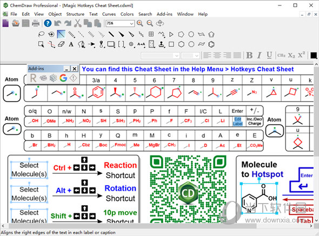The image size is (319, 236).
Task: Open the Colors menu
Action: 127,14
